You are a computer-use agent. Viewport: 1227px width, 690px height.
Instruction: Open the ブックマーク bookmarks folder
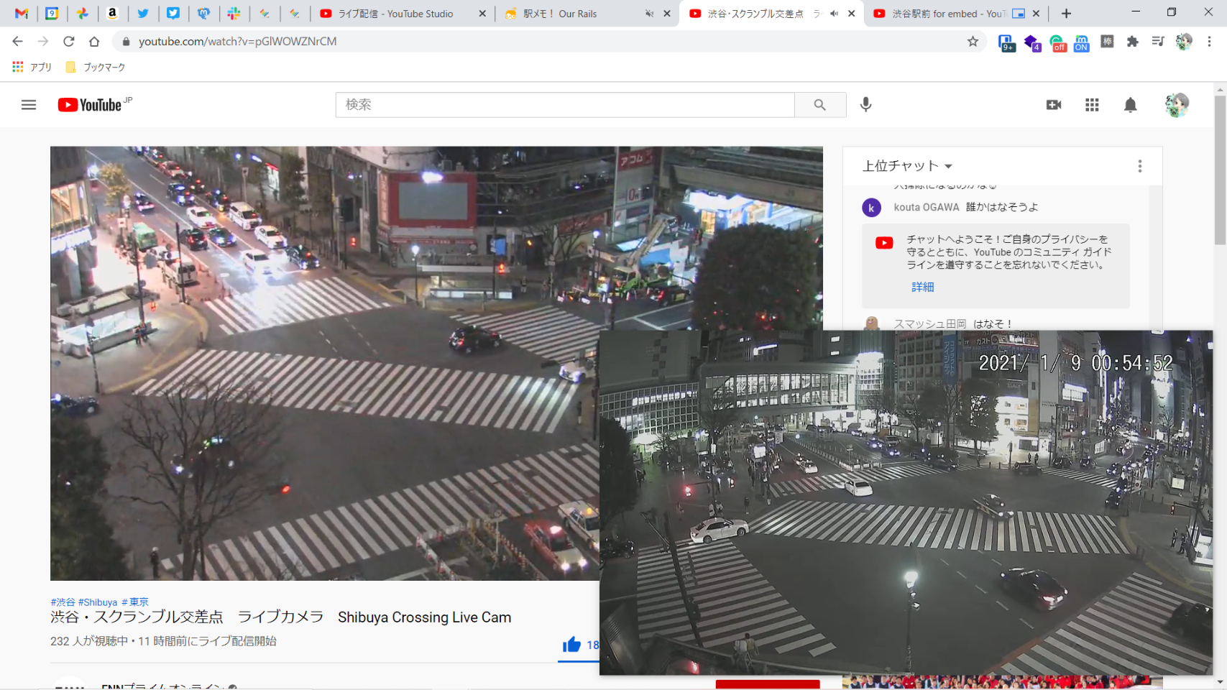tap(96, 67)
